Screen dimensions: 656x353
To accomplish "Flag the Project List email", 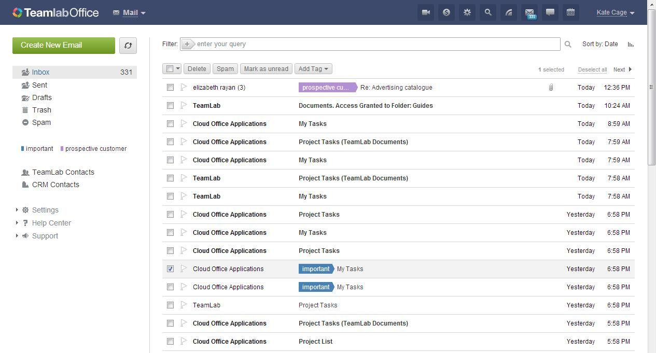I will 184,341.
